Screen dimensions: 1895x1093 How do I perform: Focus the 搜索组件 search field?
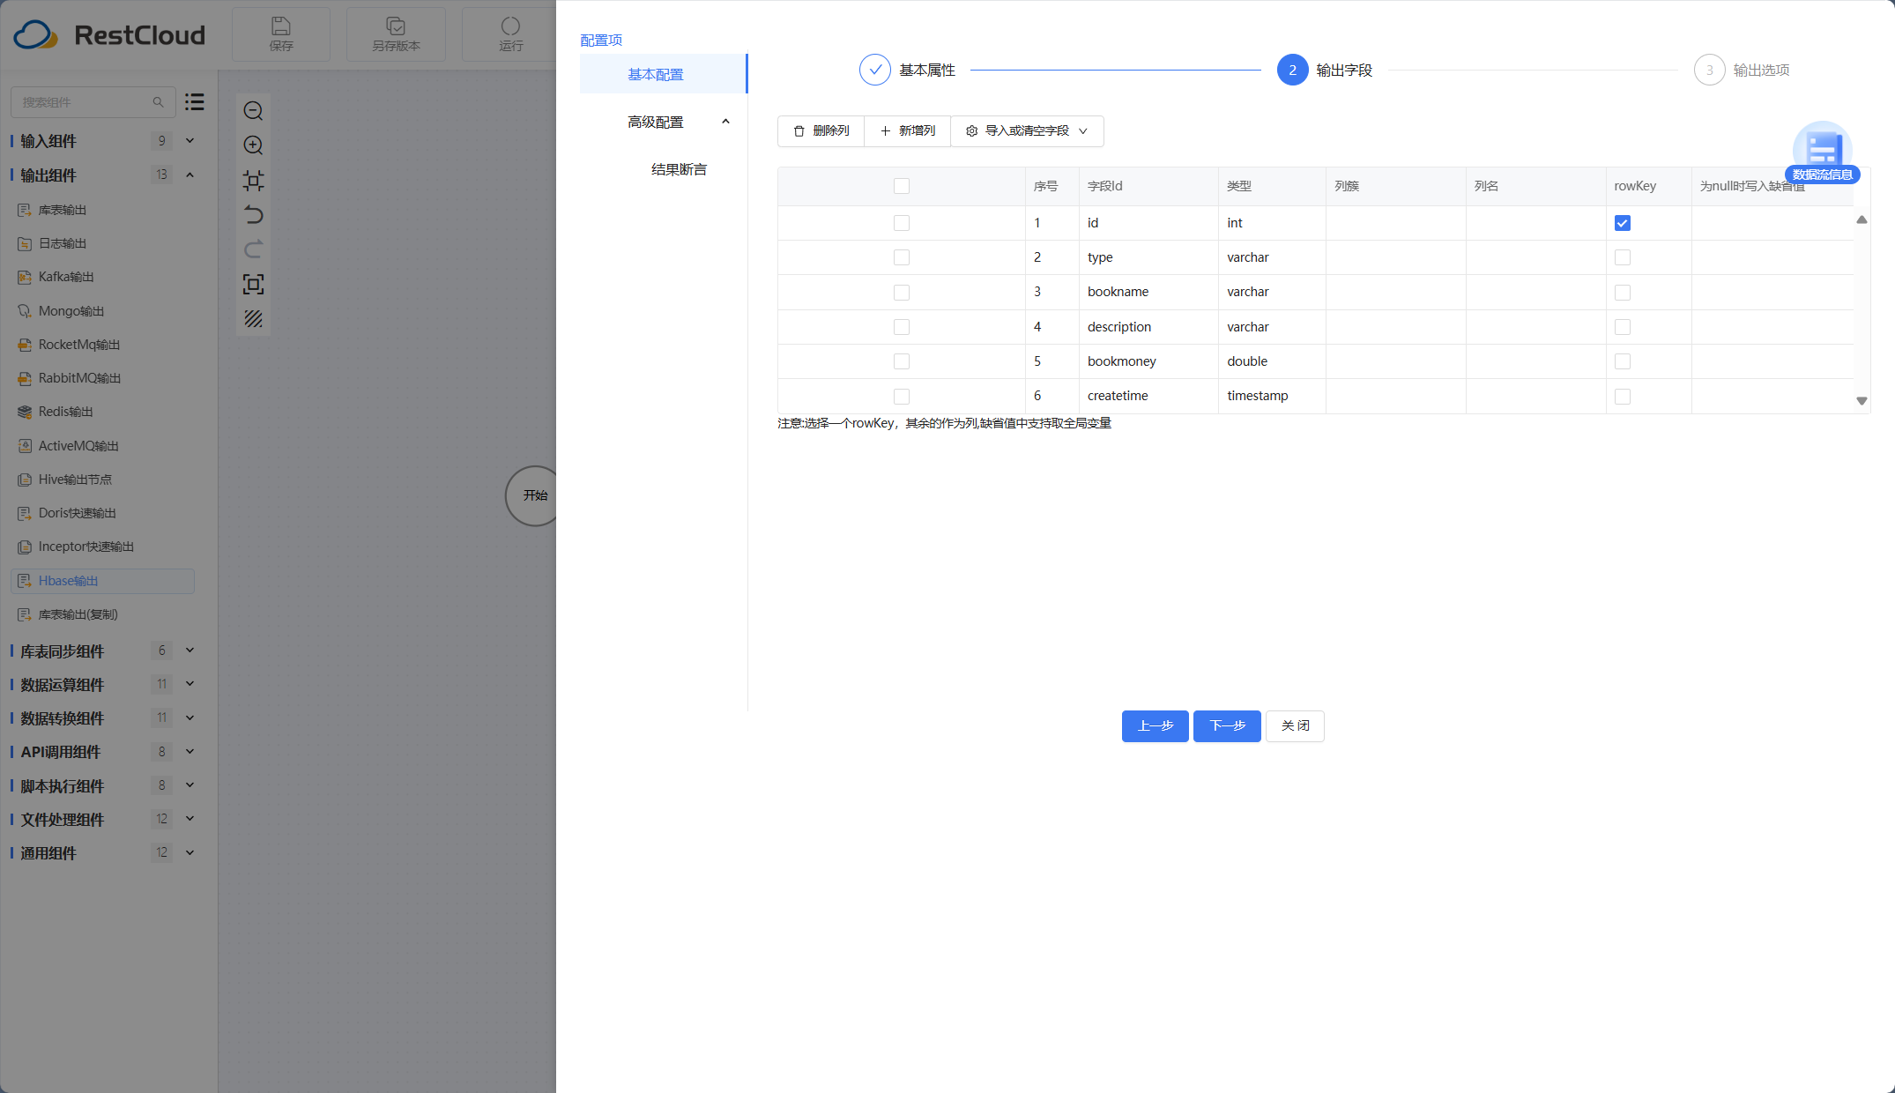click(x=93, y=102)
